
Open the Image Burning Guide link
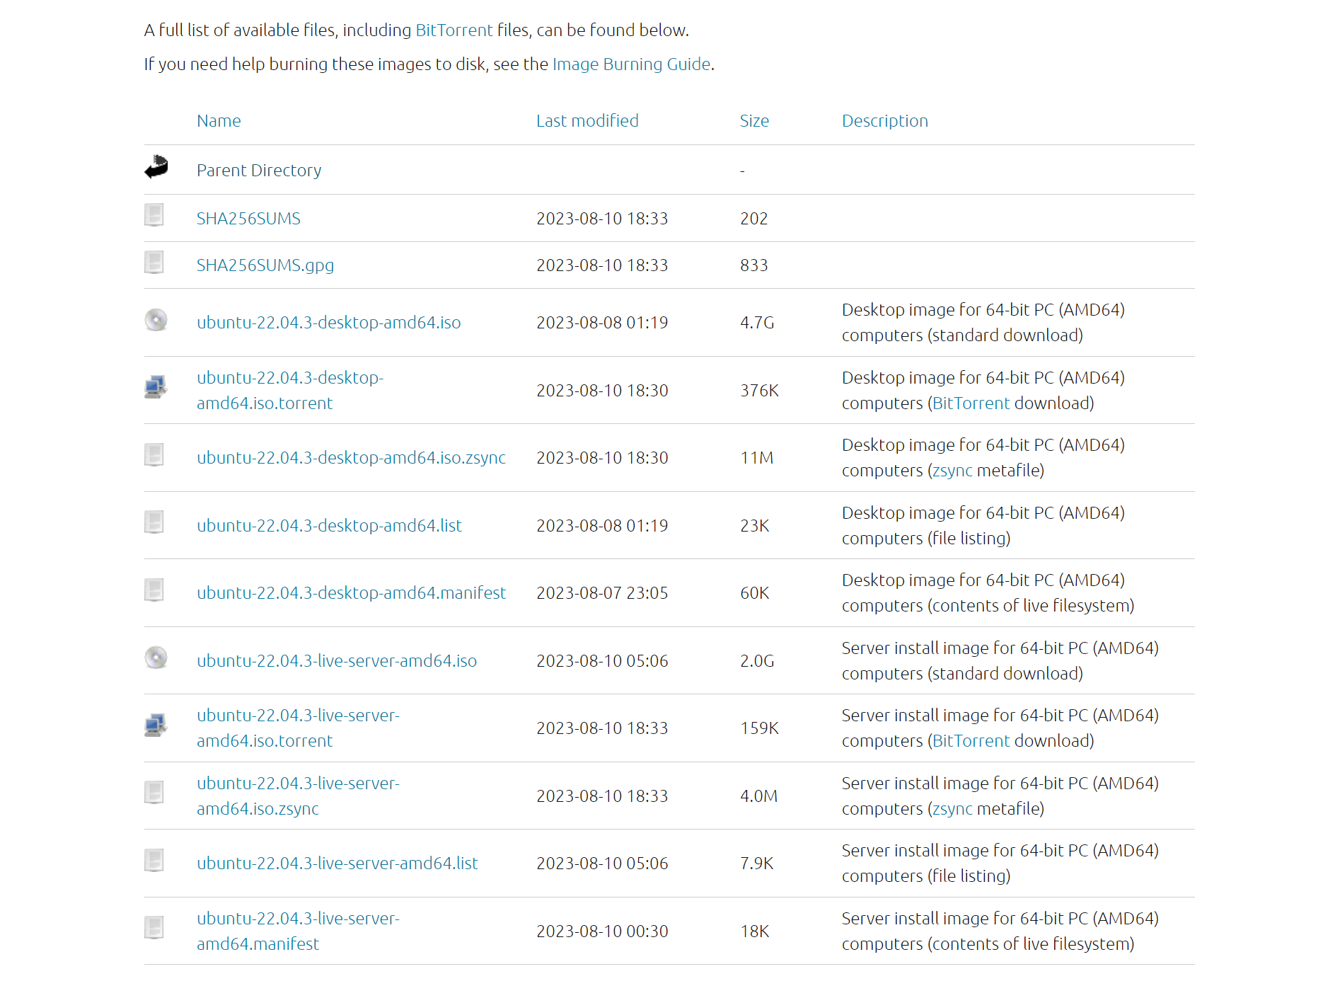click(632, 64)
